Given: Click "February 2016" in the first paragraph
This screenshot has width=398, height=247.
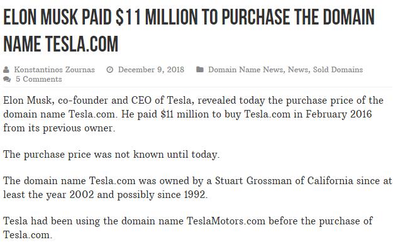Looking at the screenshot, I should point(339,114).
